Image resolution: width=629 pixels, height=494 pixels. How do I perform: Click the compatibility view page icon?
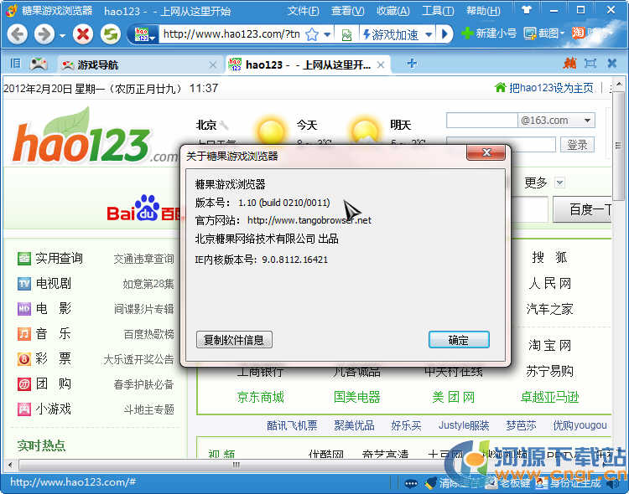pyautogui.click(x=346, y=35)
